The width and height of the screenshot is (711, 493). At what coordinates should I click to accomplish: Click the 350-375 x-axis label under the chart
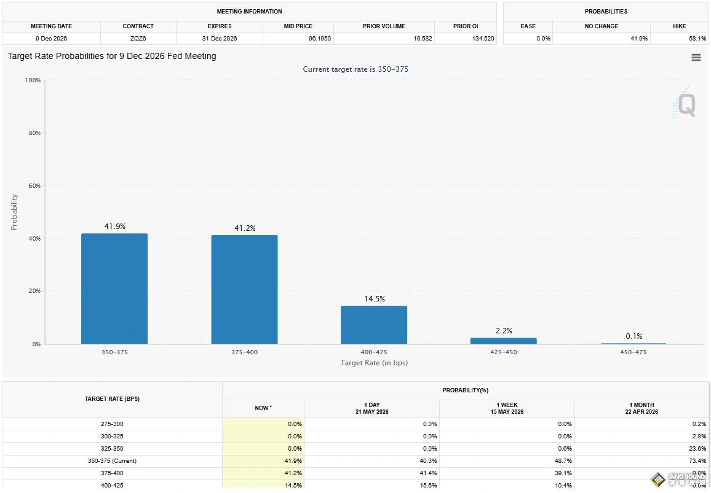point(114,352)
